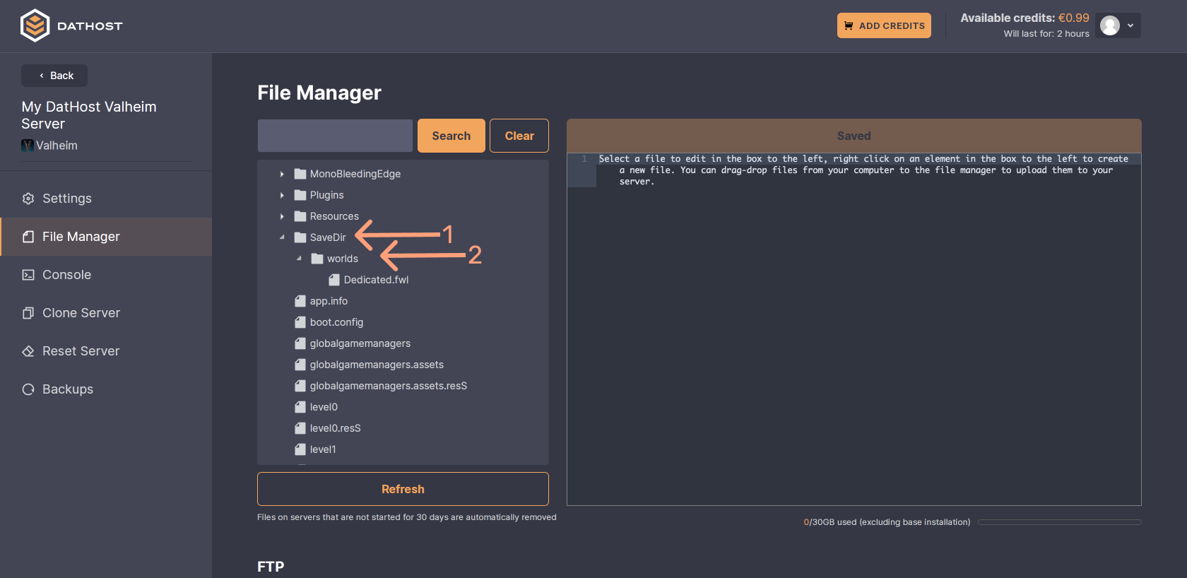Click the Clone Server copy icon
1187x578 pixels.
click(x=28, y=313)
